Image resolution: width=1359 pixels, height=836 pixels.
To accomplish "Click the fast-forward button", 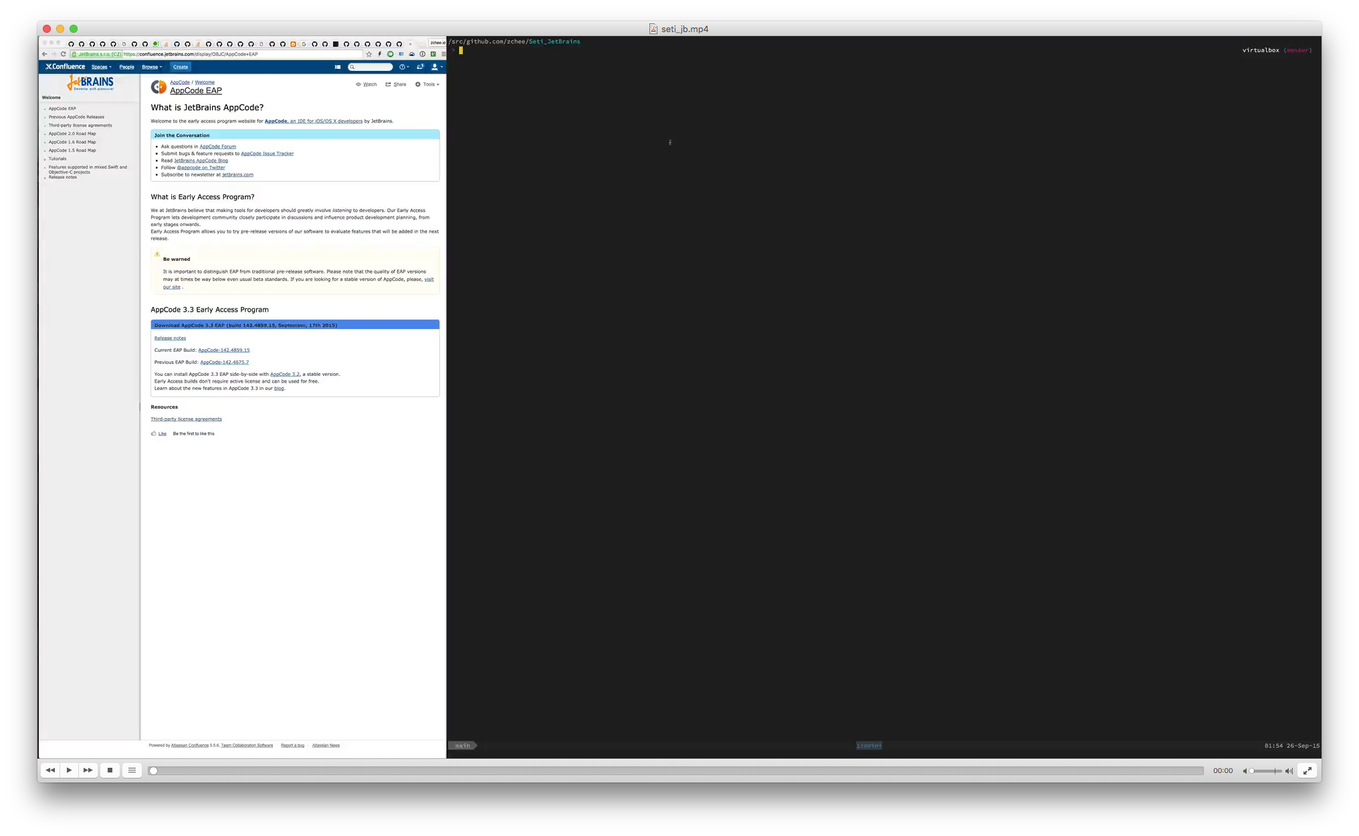I will [x=88, y=770].
